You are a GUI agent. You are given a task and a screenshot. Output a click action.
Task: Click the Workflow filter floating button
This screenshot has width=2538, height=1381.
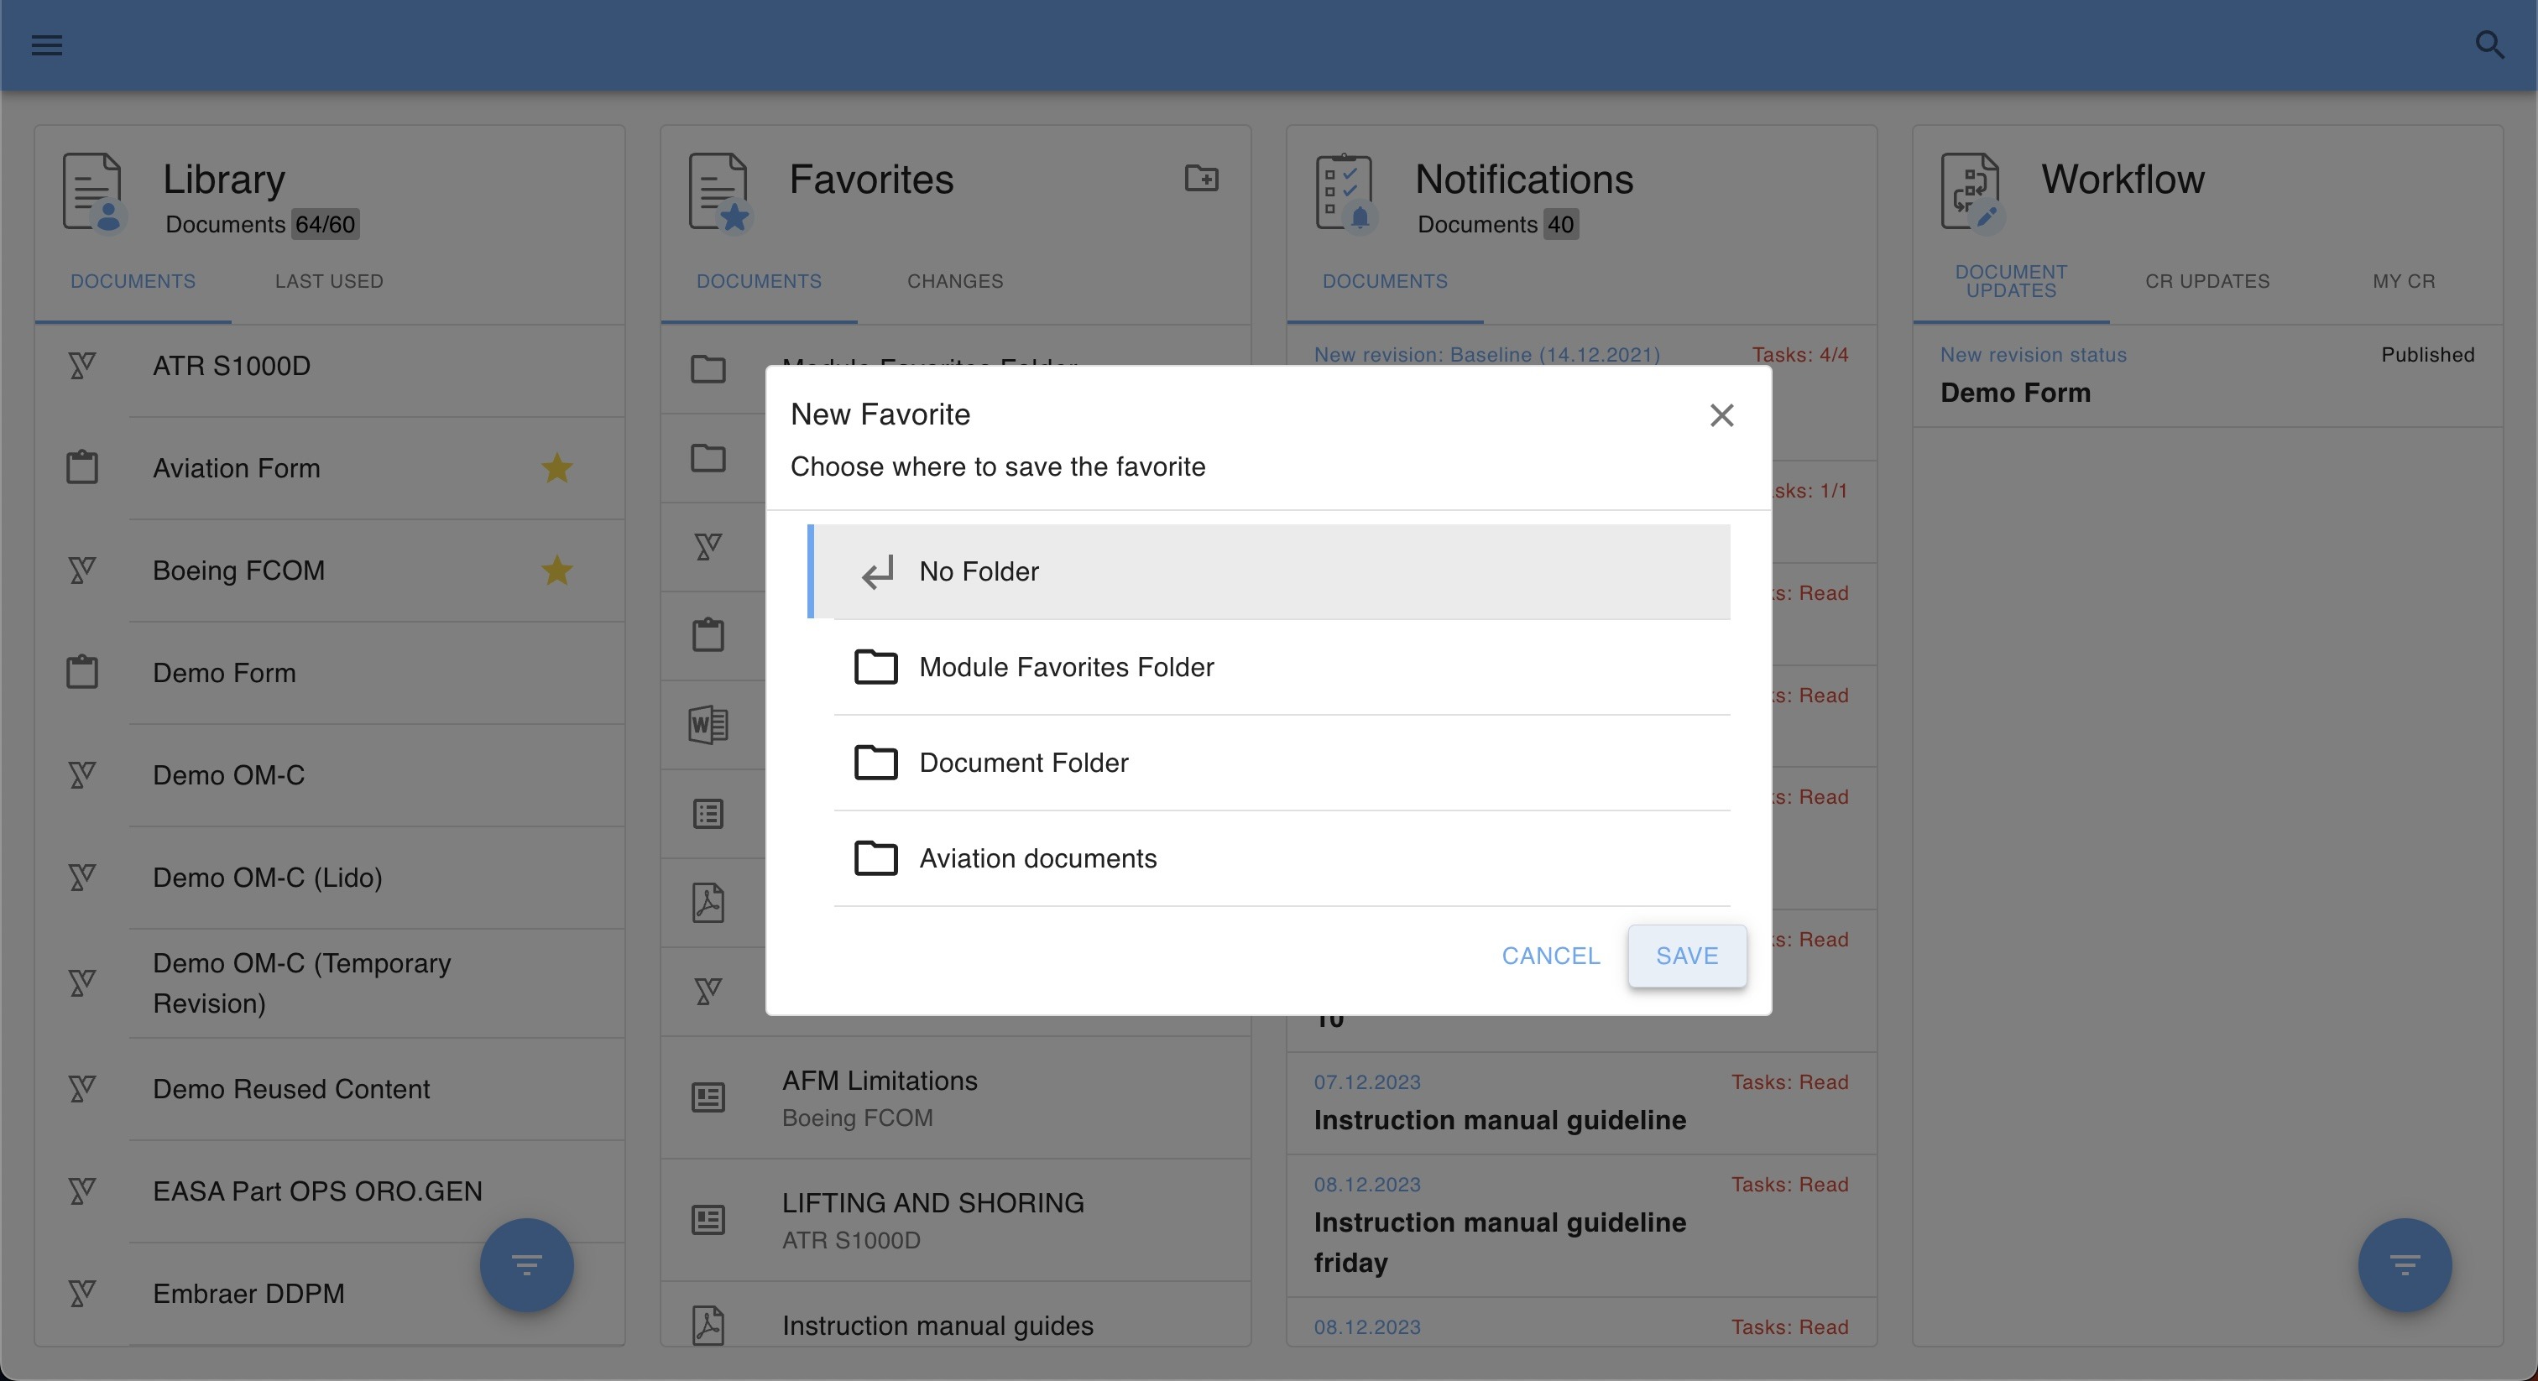click(x=2404, y=1264)
